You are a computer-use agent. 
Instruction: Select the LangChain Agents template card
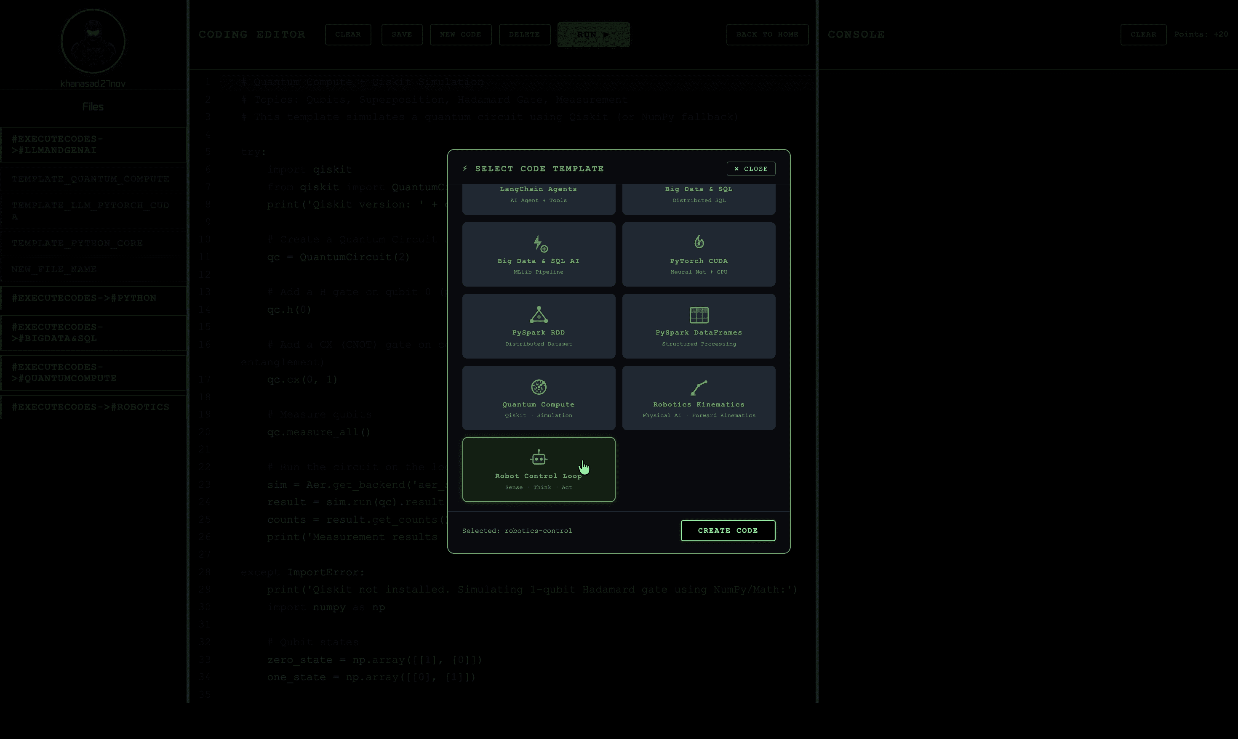539,199
